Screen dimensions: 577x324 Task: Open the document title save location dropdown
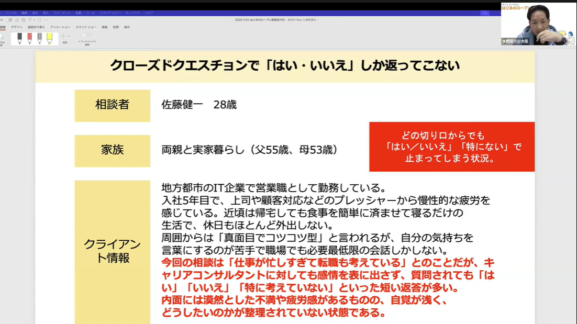(x=317, y=20)
